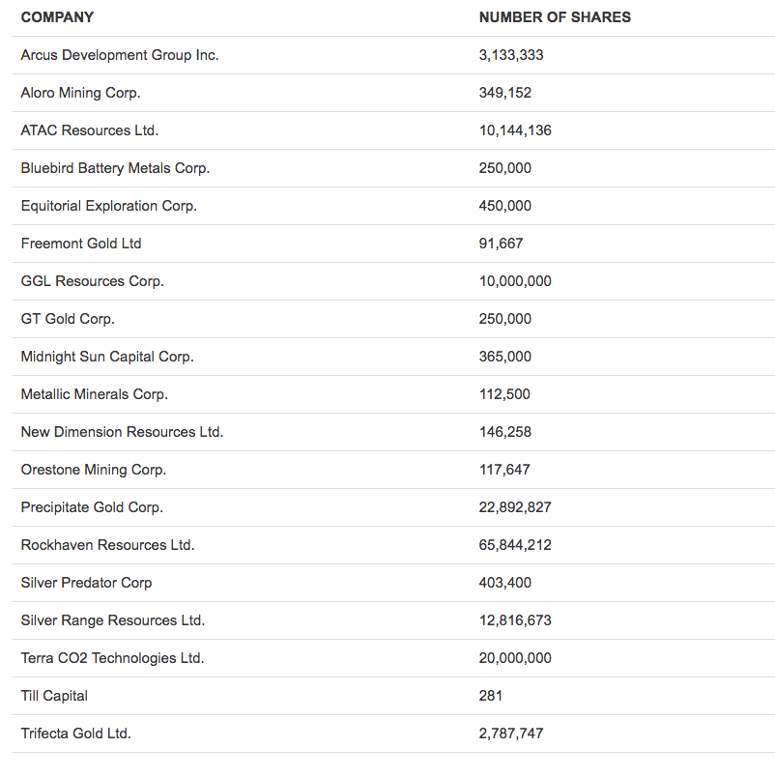Select Terra CO2 Technologies Ltd. row
This screenshot has height=777, width=775.
click(393, 657)
